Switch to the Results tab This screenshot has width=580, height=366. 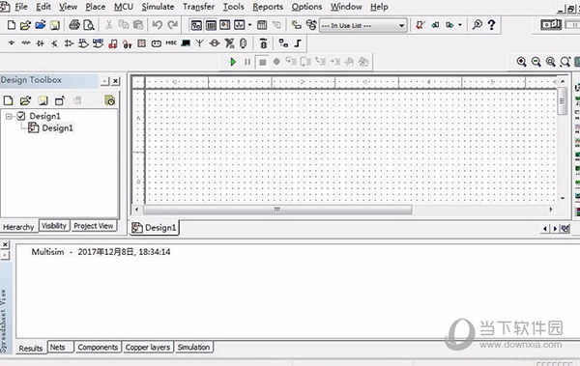[31, 349]
